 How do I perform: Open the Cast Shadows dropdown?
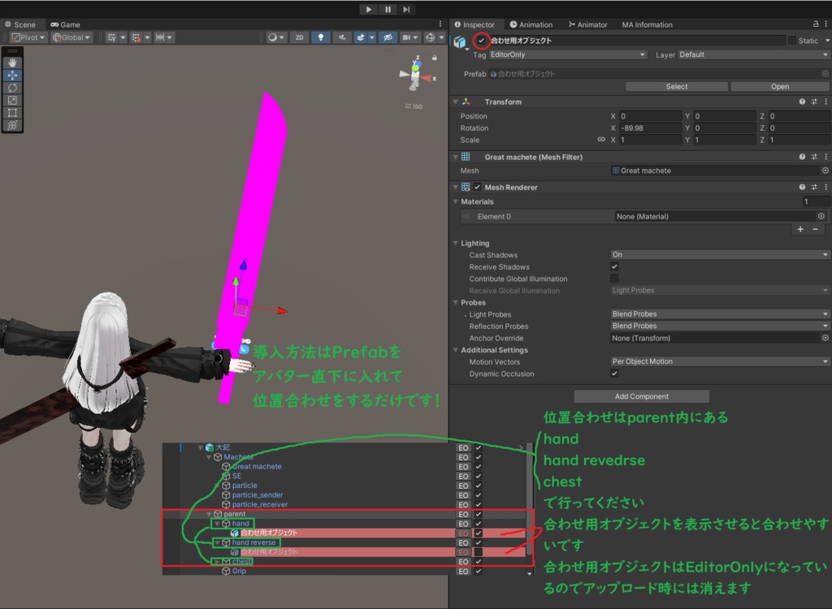tap(720, 255)
